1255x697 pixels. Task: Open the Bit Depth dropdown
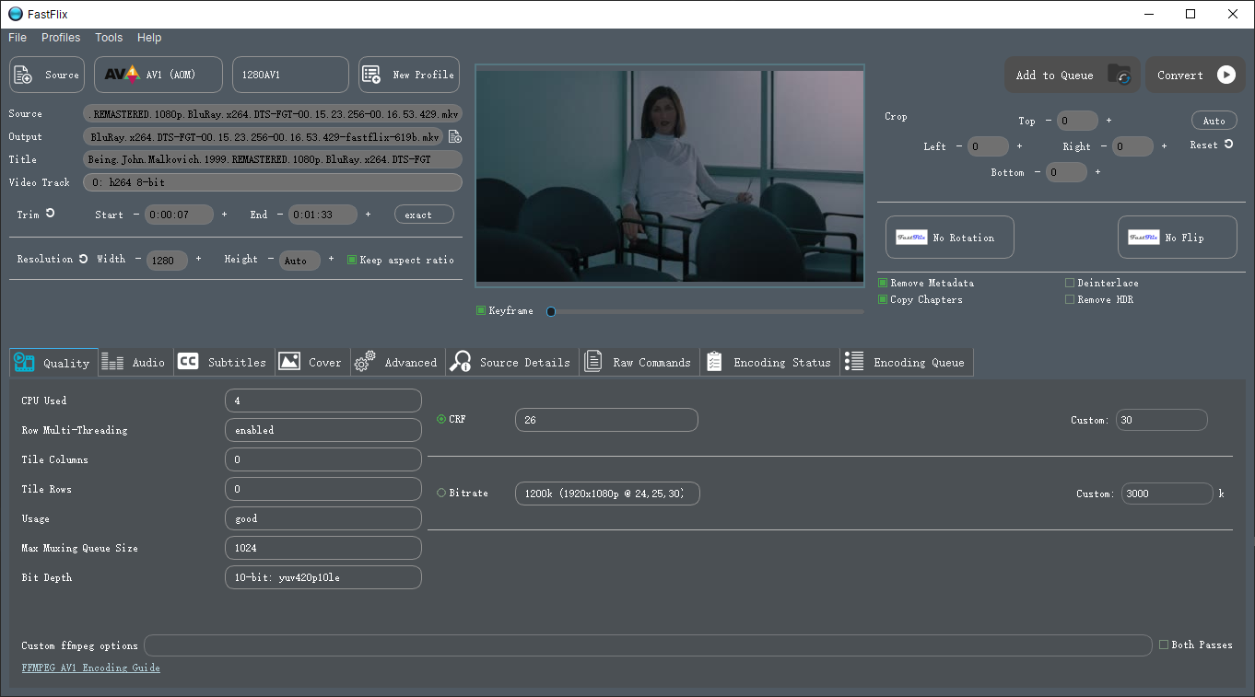pos(323,577)
